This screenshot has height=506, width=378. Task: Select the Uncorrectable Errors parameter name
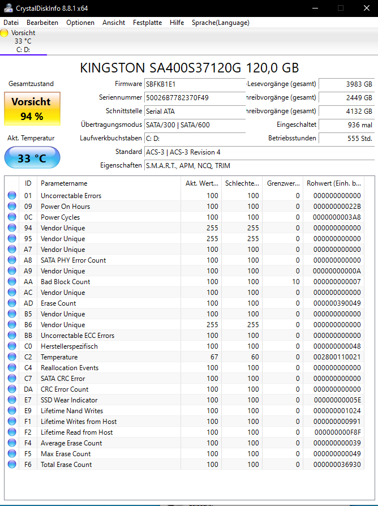pyautogui.click(x=71, y=196)
